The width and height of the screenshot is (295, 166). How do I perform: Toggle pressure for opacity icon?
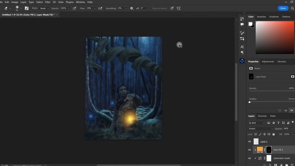74,8
